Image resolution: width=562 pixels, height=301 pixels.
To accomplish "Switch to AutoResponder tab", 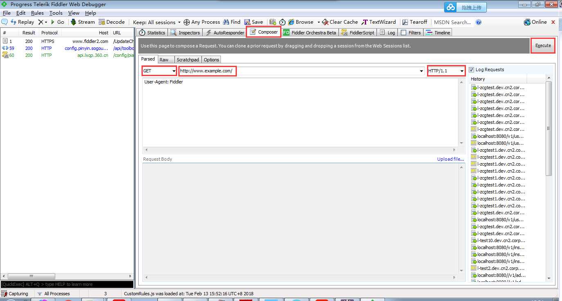I will (225, 33).
